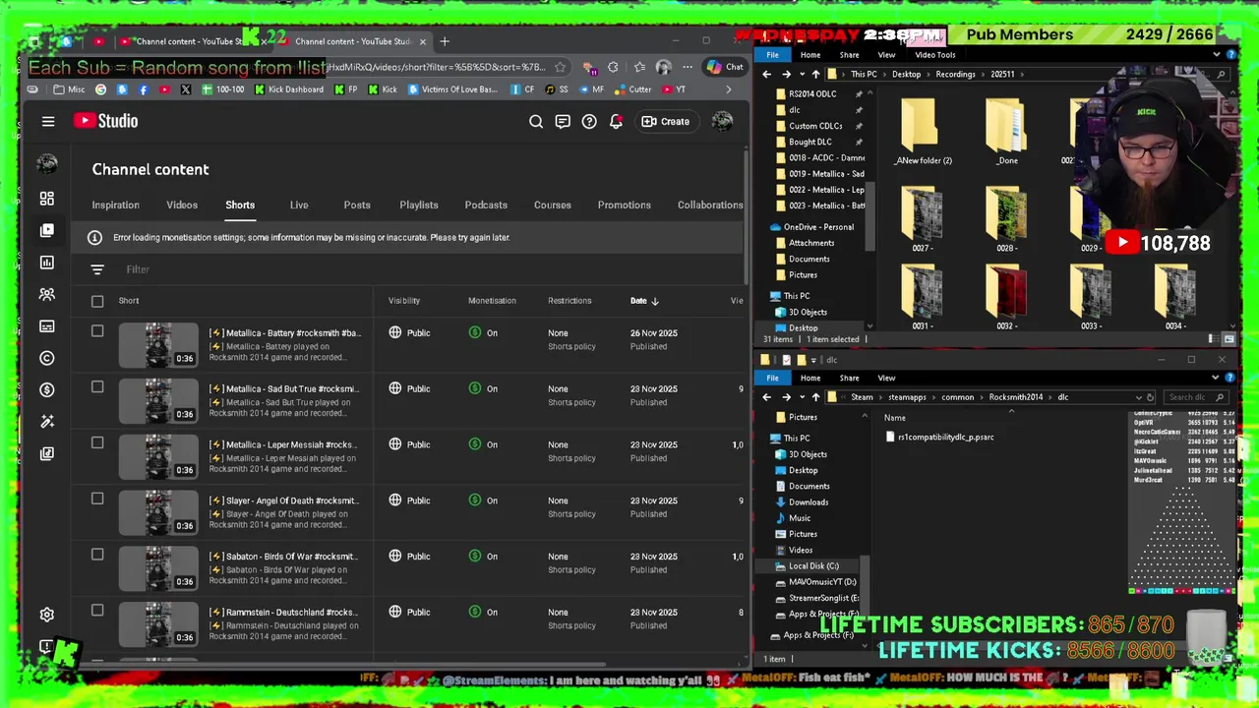Open Share ribbon tab in dlc Explorer
The width and height of the screenshot is (1259, 708).
[849, 378]
